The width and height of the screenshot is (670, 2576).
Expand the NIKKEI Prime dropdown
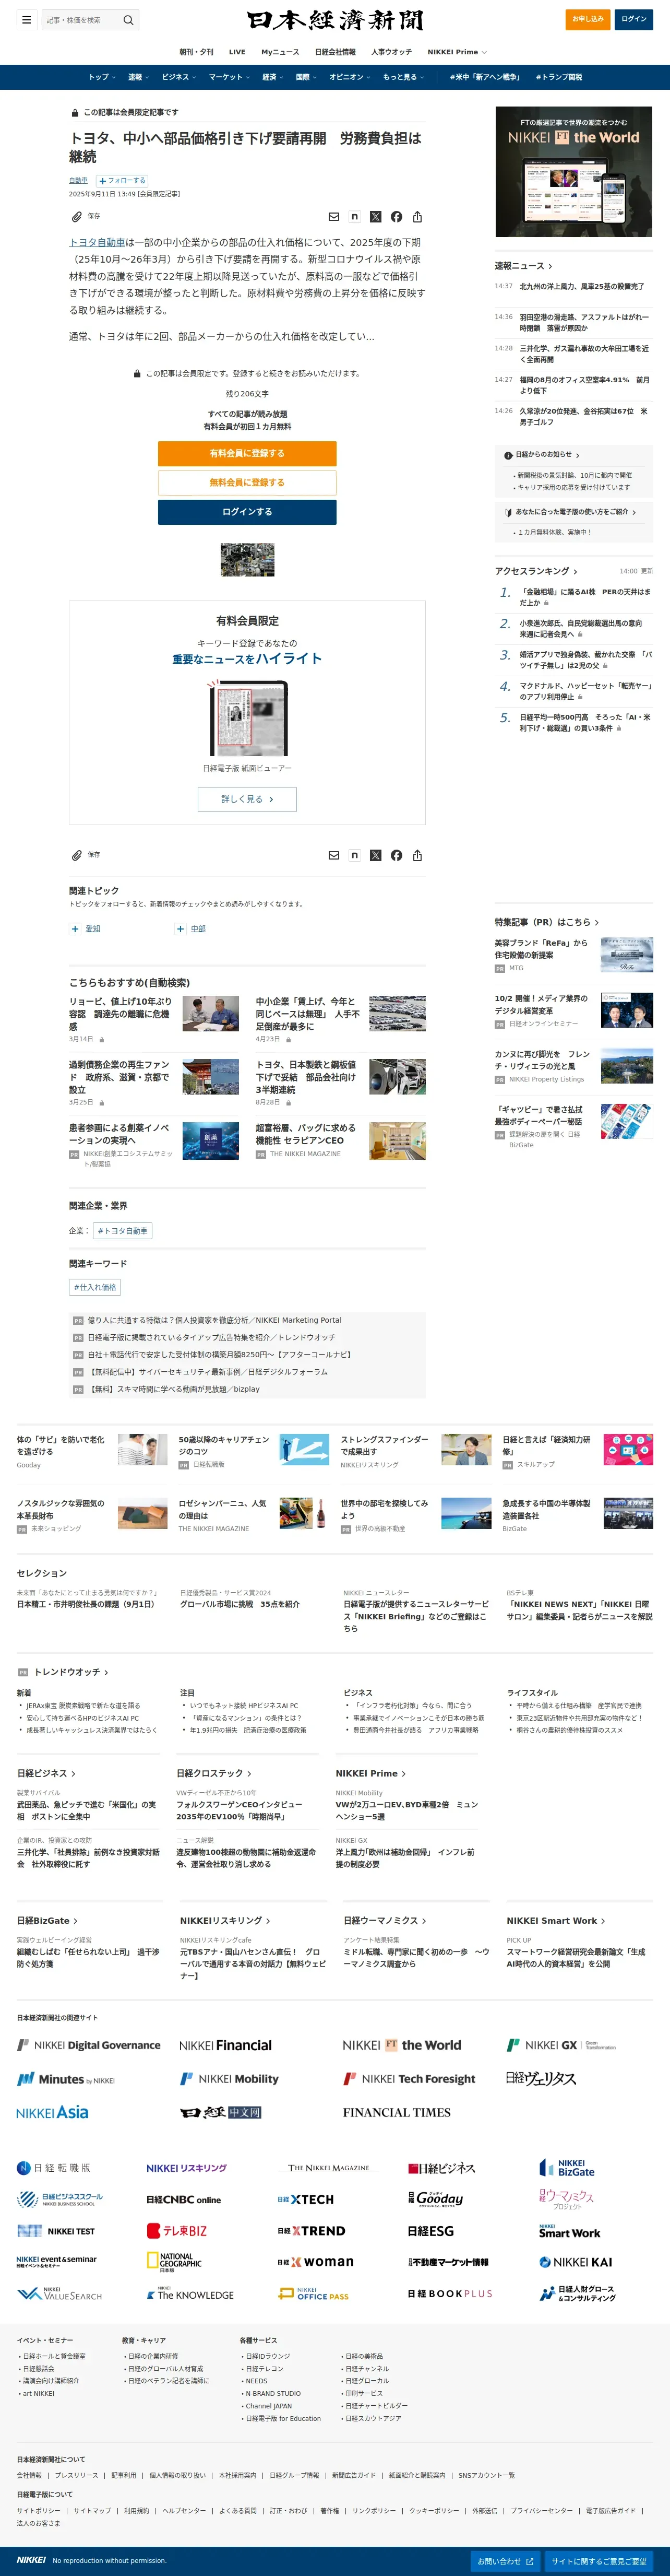click(457, 52)
